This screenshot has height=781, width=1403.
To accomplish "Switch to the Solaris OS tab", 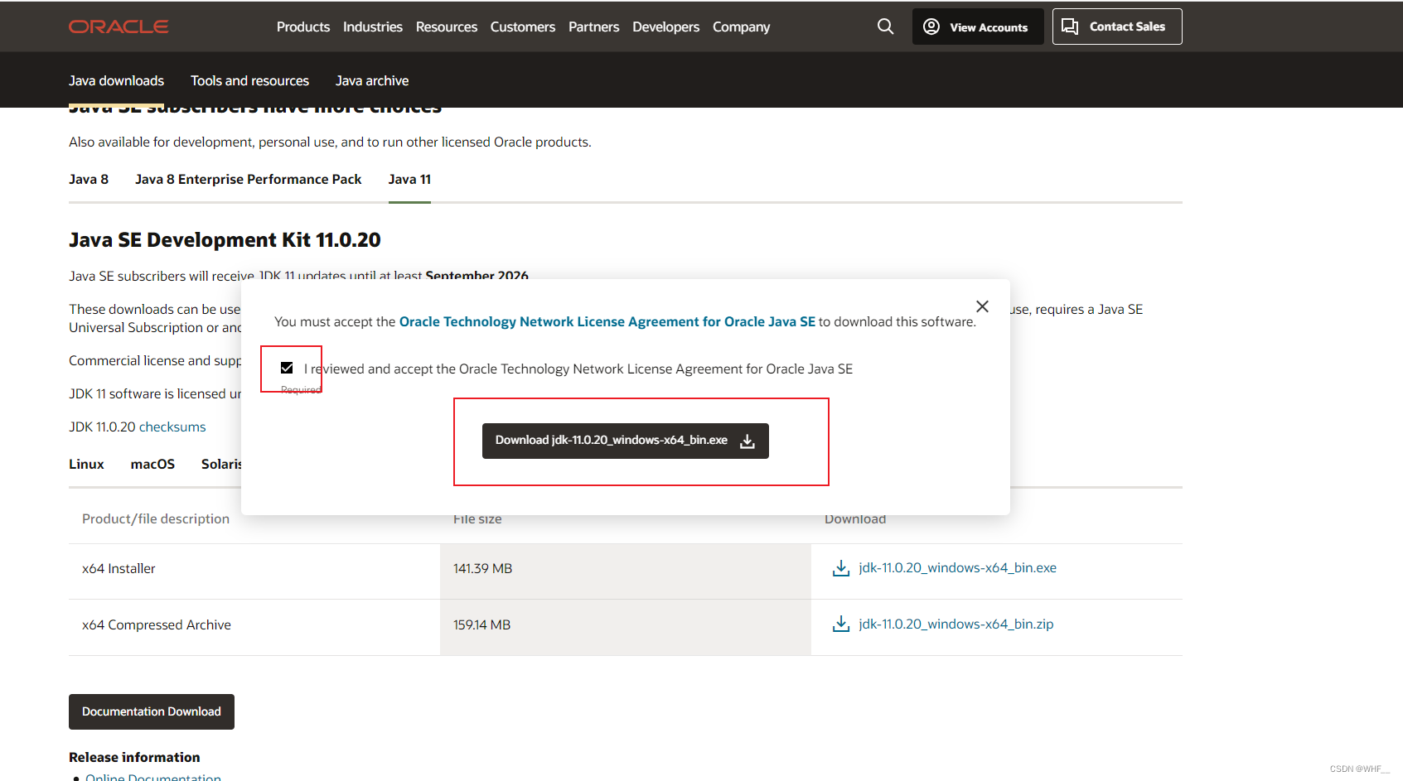I will [x=221, y=464].
